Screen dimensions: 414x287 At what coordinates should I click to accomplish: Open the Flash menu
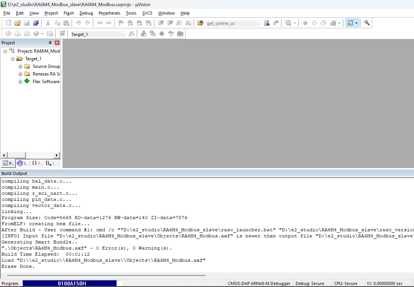tap(69, 13)
